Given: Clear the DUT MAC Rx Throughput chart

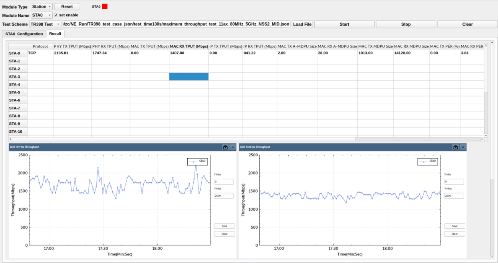Looking at the screenshot, I should [454, 234].
